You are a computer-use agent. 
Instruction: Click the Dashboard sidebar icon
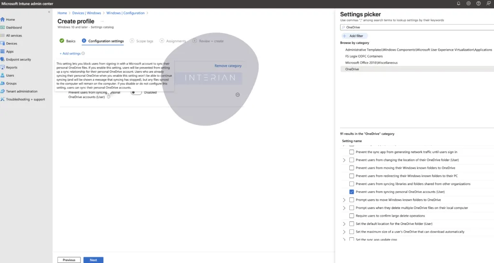click(x=2, y=28)
